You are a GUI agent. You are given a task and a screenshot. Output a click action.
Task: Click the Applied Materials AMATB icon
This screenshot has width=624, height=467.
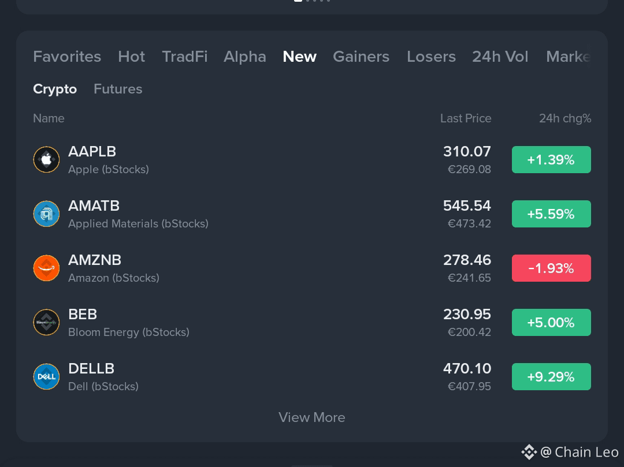pos(46,214)
